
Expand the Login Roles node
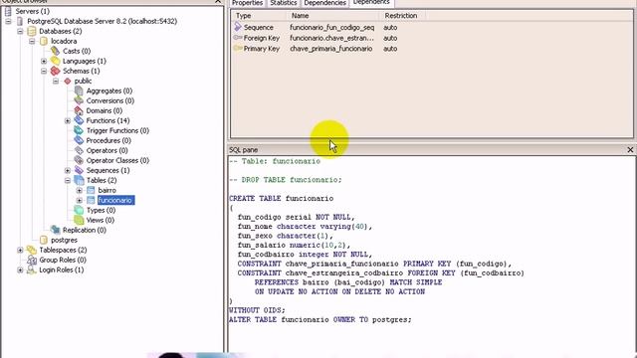click(x=20, y=269)
